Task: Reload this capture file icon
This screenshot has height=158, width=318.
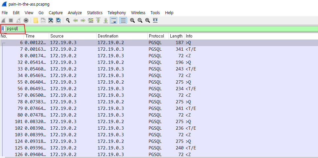Action: click(x=58, y=20)
